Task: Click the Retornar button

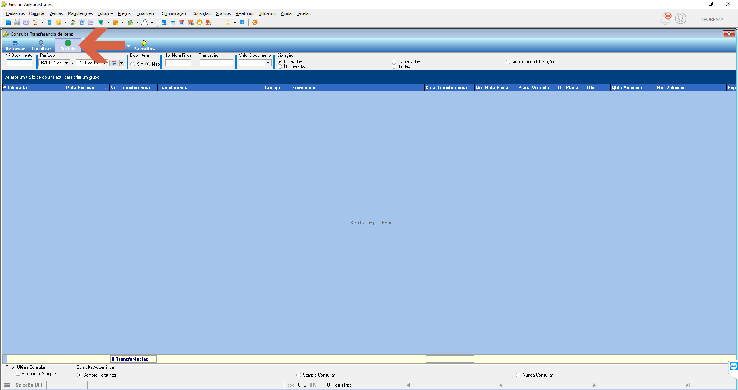Action: 15,46
